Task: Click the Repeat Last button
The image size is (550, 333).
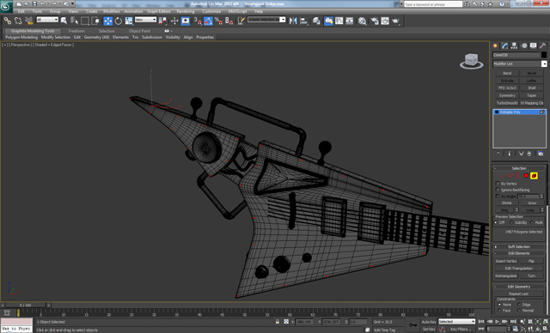Action: [x=519, y=294]
